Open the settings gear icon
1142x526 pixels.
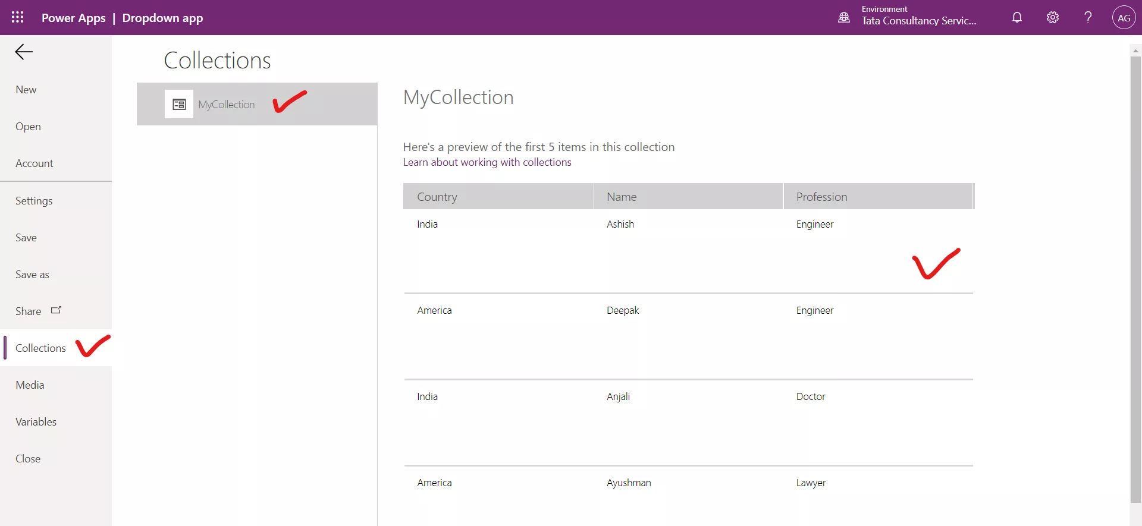[1053, 17]
